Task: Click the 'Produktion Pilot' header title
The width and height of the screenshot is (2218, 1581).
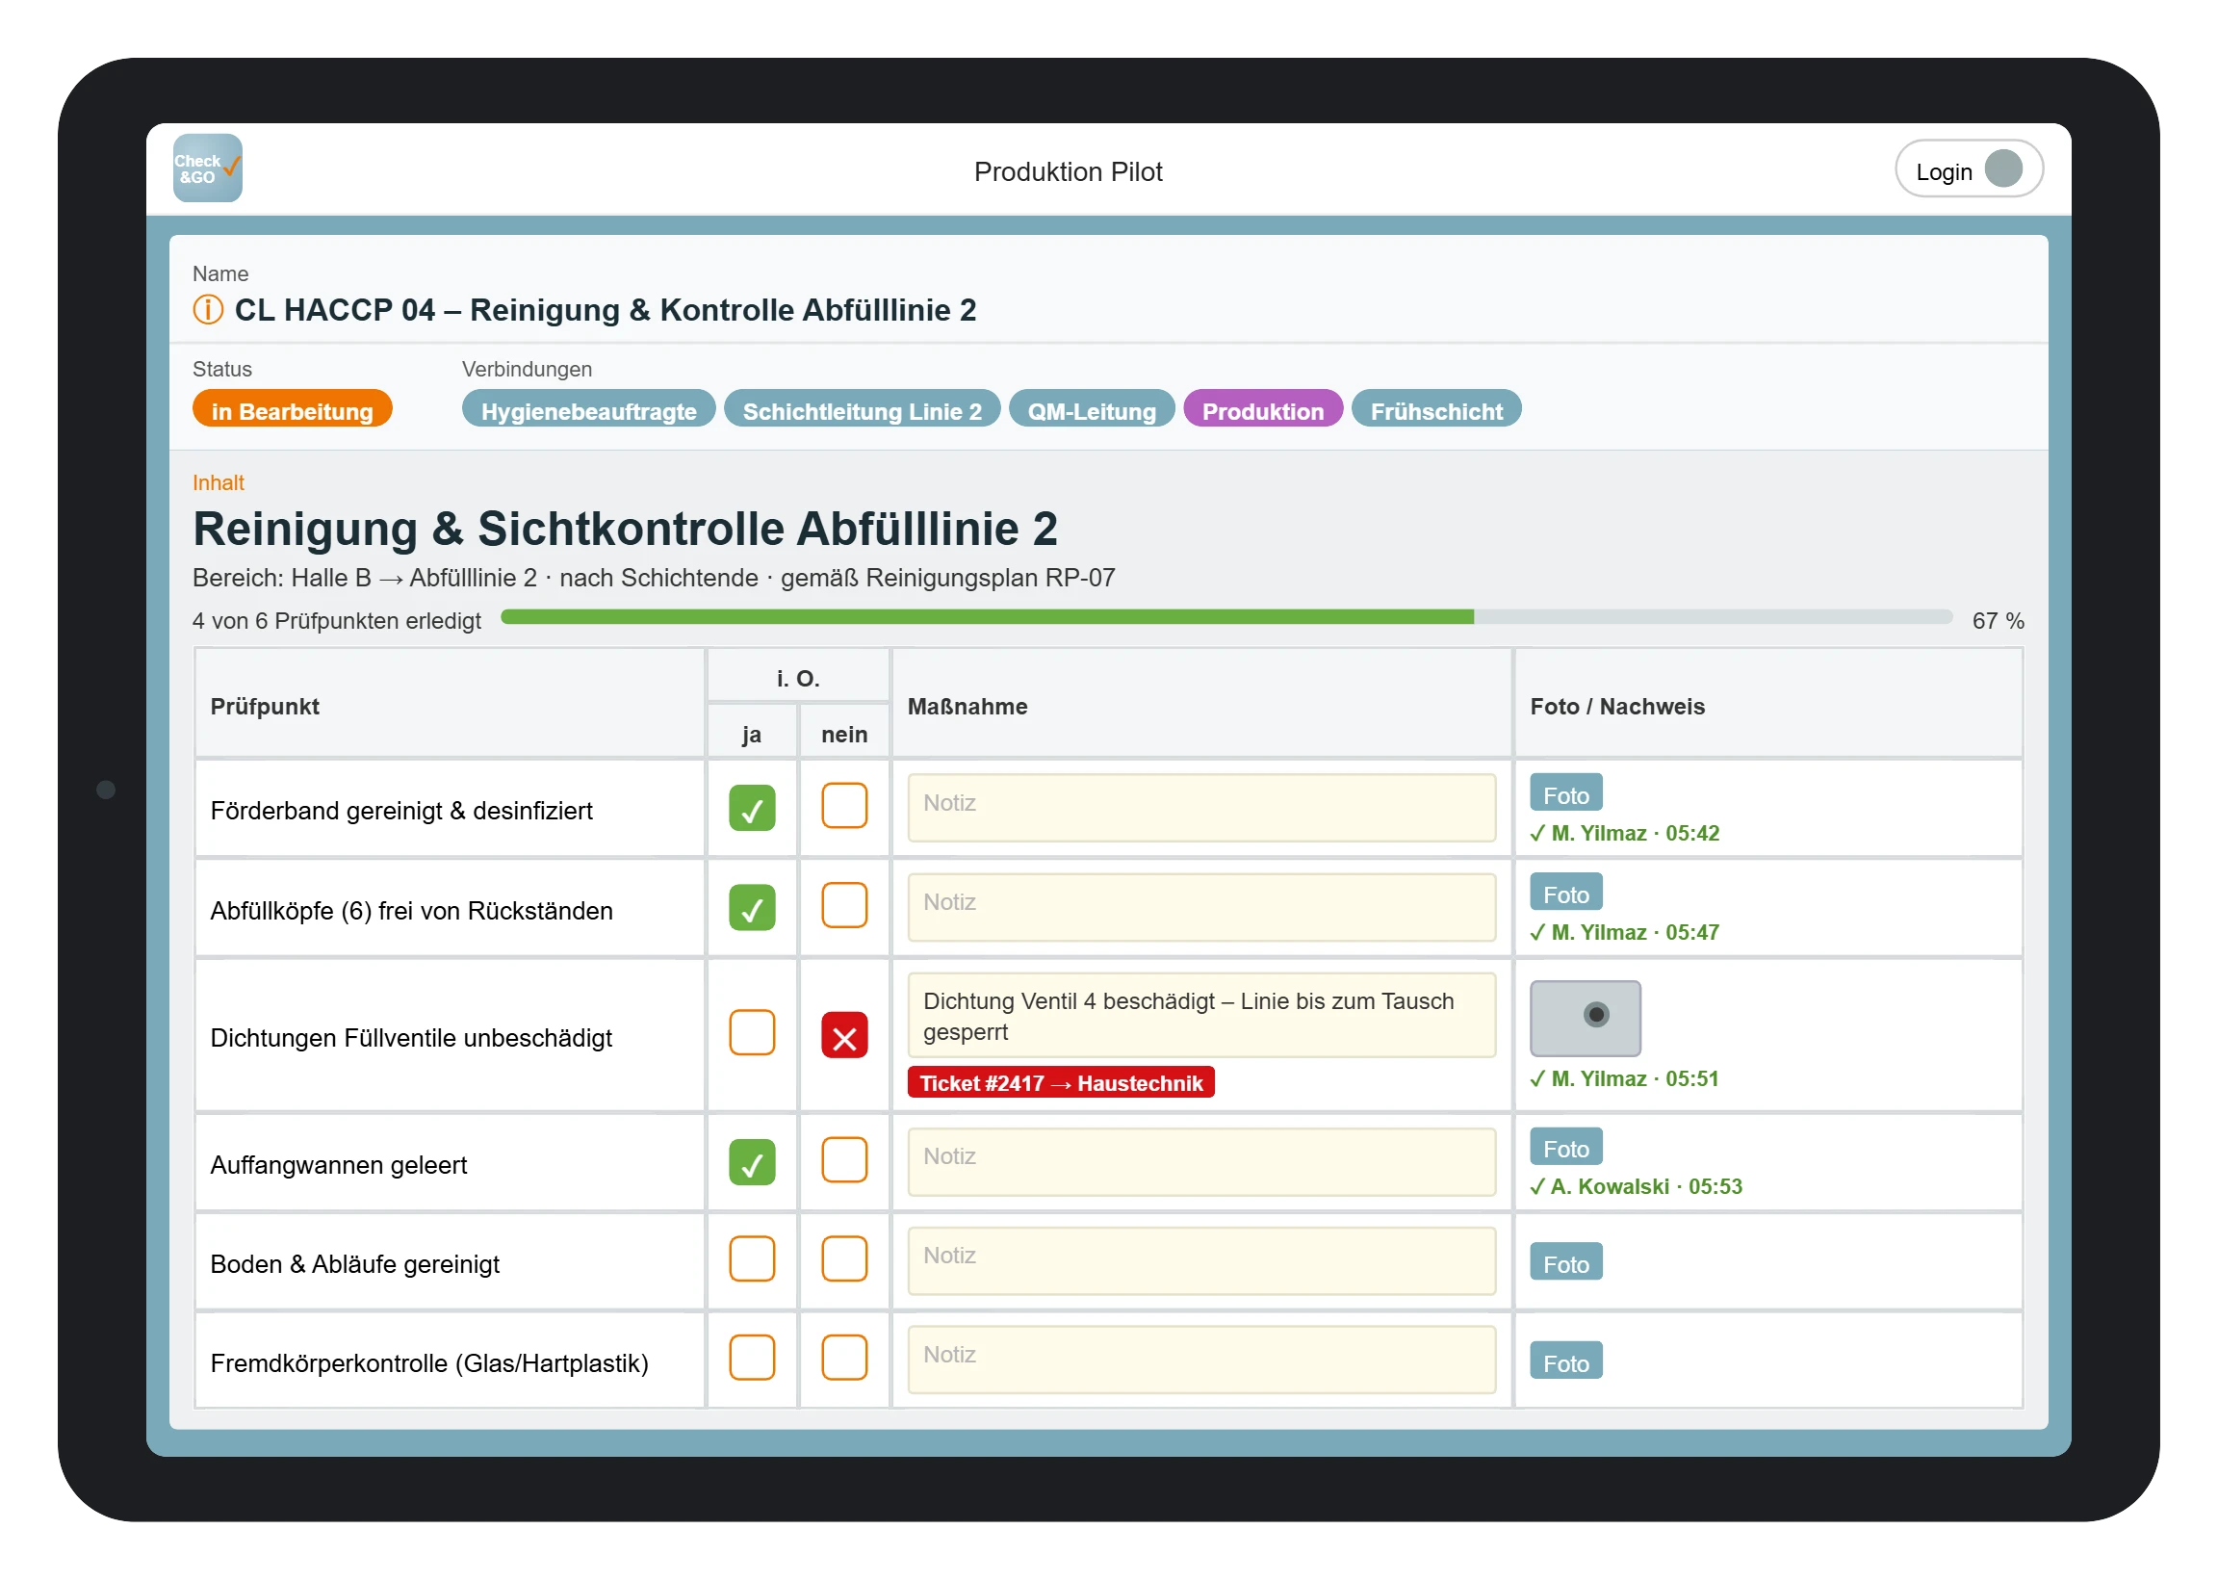Action: click(x=1068, y=171)
